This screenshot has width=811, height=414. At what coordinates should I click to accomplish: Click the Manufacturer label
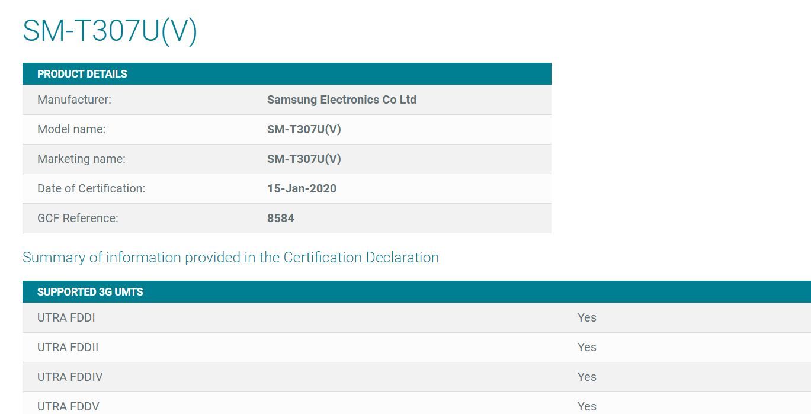pyautogui.click(x=74, y=100)
